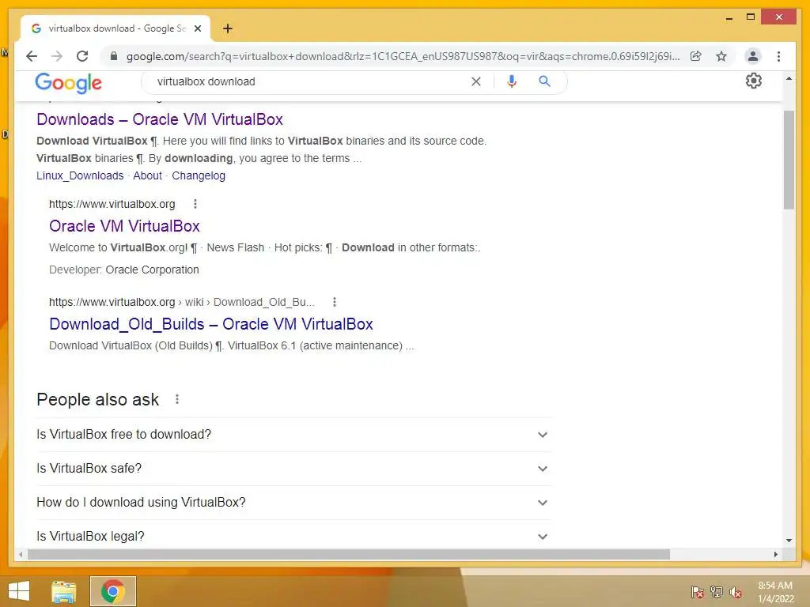Open the People also ask options dots
Viewport: 810px width, 607px height.
tap(177, 399)
